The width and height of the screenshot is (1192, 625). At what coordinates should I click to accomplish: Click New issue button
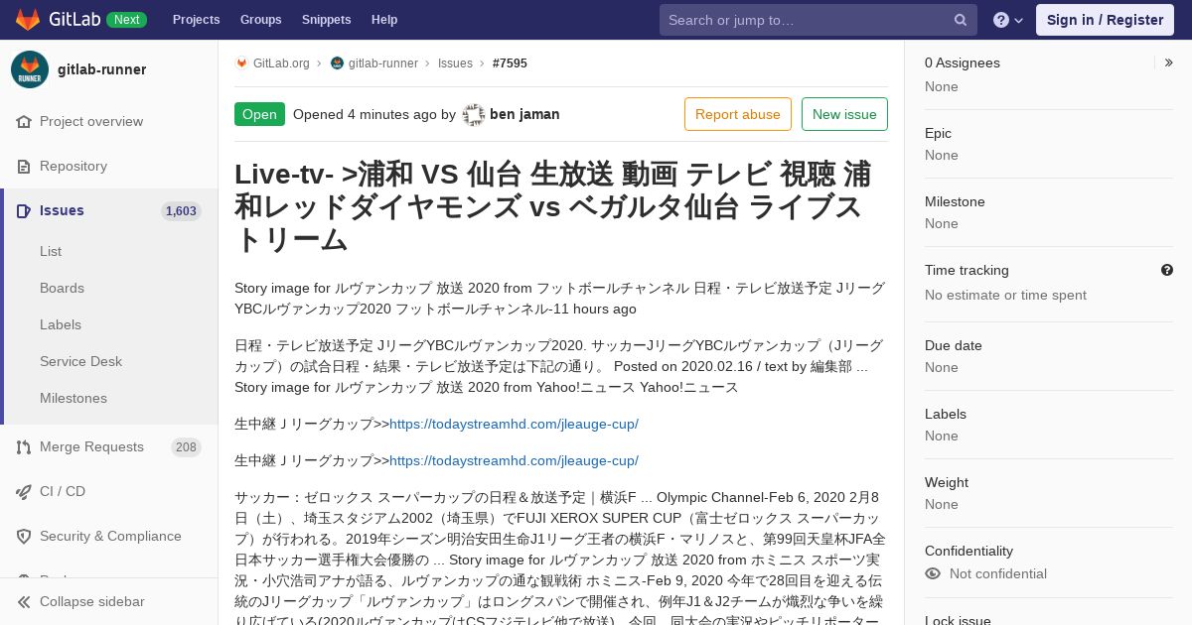[844, 114]
